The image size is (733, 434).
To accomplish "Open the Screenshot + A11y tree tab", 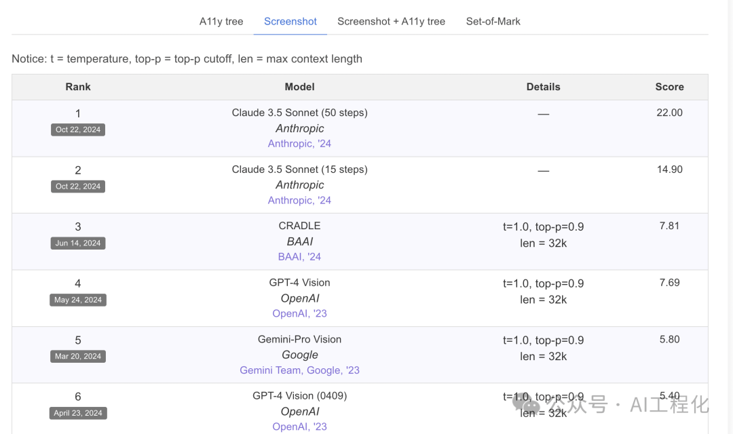I will click(x=392, y=22).
